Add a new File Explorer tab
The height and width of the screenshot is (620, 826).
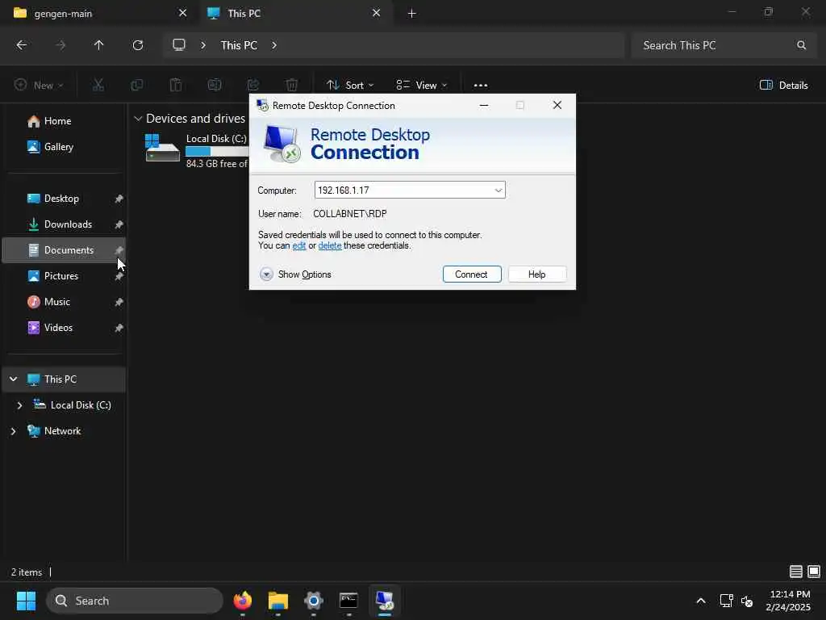point(412,13)
